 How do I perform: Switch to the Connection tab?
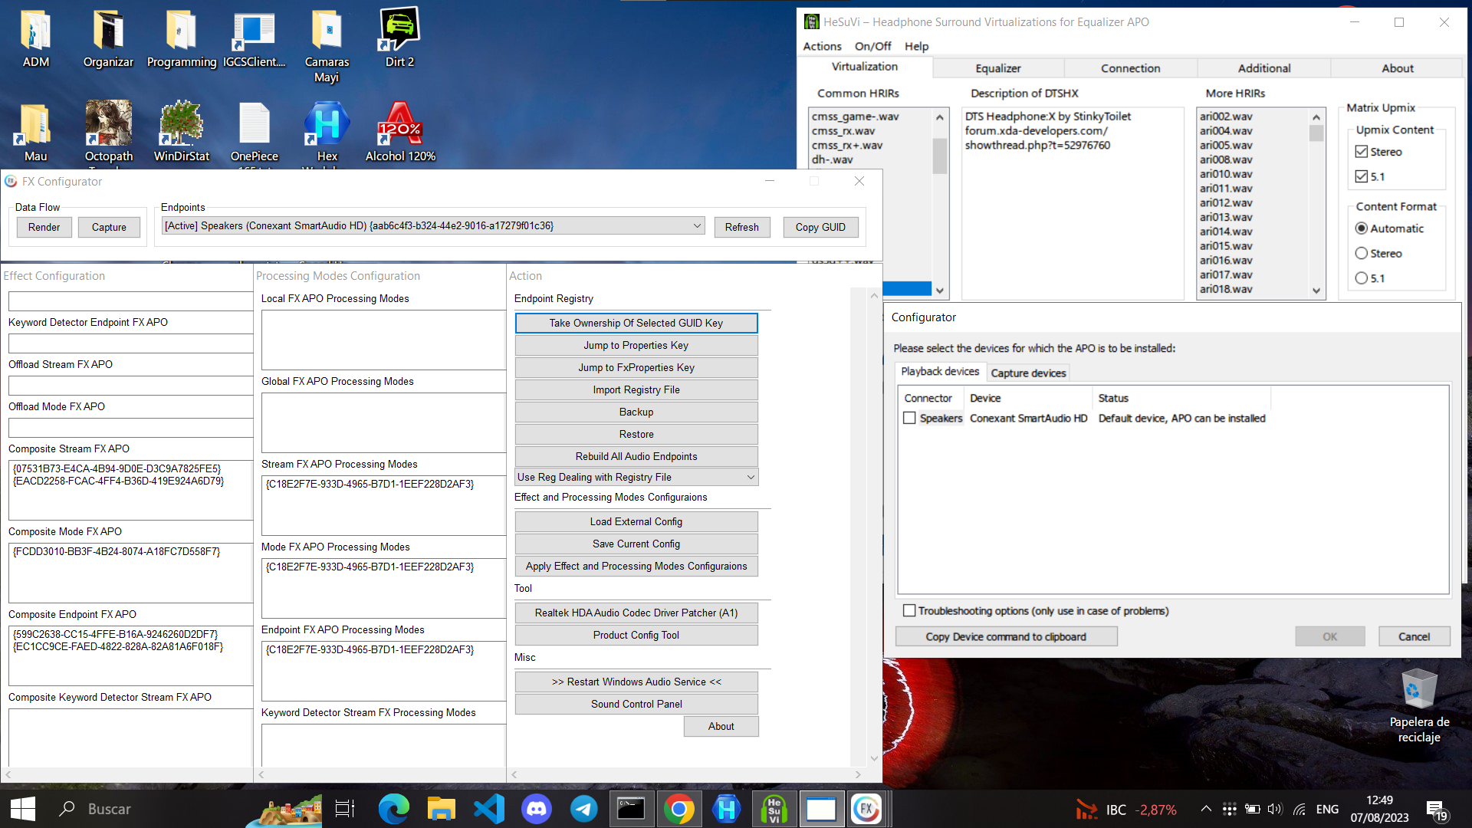pyautogui.click(x=1130, y=68)
